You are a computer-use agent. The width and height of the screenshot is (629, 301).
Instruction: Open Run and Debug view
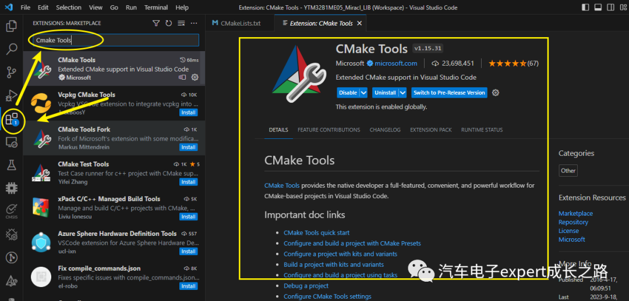coord(12,96)
